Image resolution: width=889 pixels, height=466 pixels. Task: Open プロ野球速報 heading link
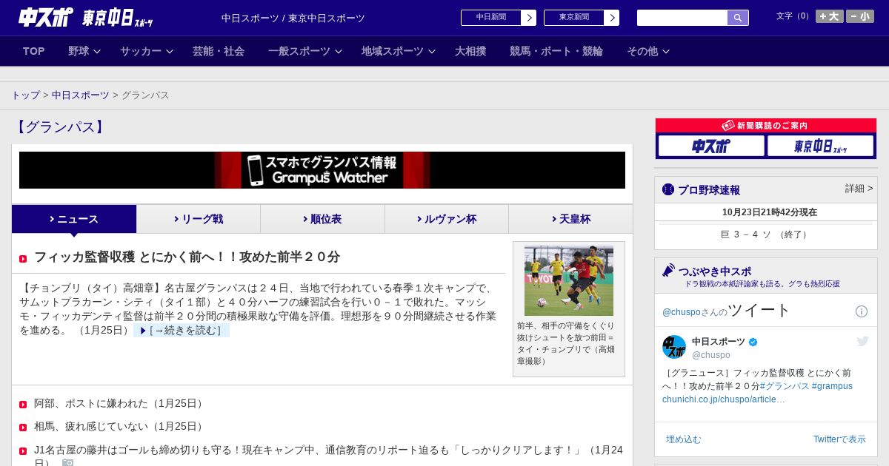709,190
